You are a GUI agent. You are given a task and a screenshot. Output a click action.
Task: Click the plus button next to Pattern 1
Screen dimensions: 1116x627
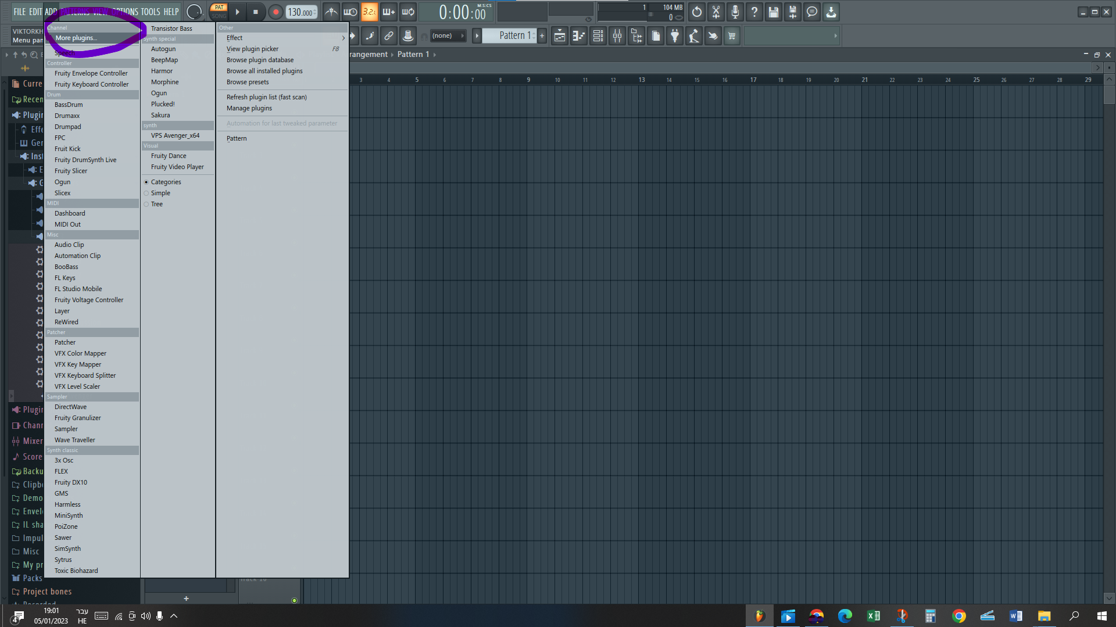pos(542,36)
